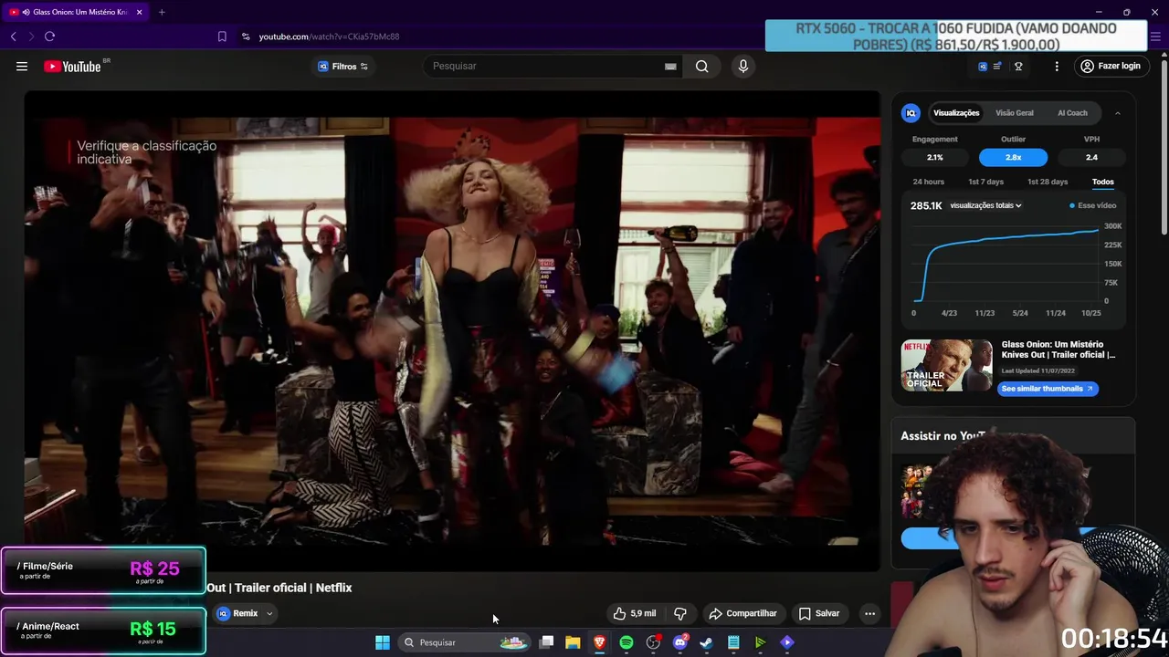Bookmark the page with the bookmark icon

coord(222,36)
